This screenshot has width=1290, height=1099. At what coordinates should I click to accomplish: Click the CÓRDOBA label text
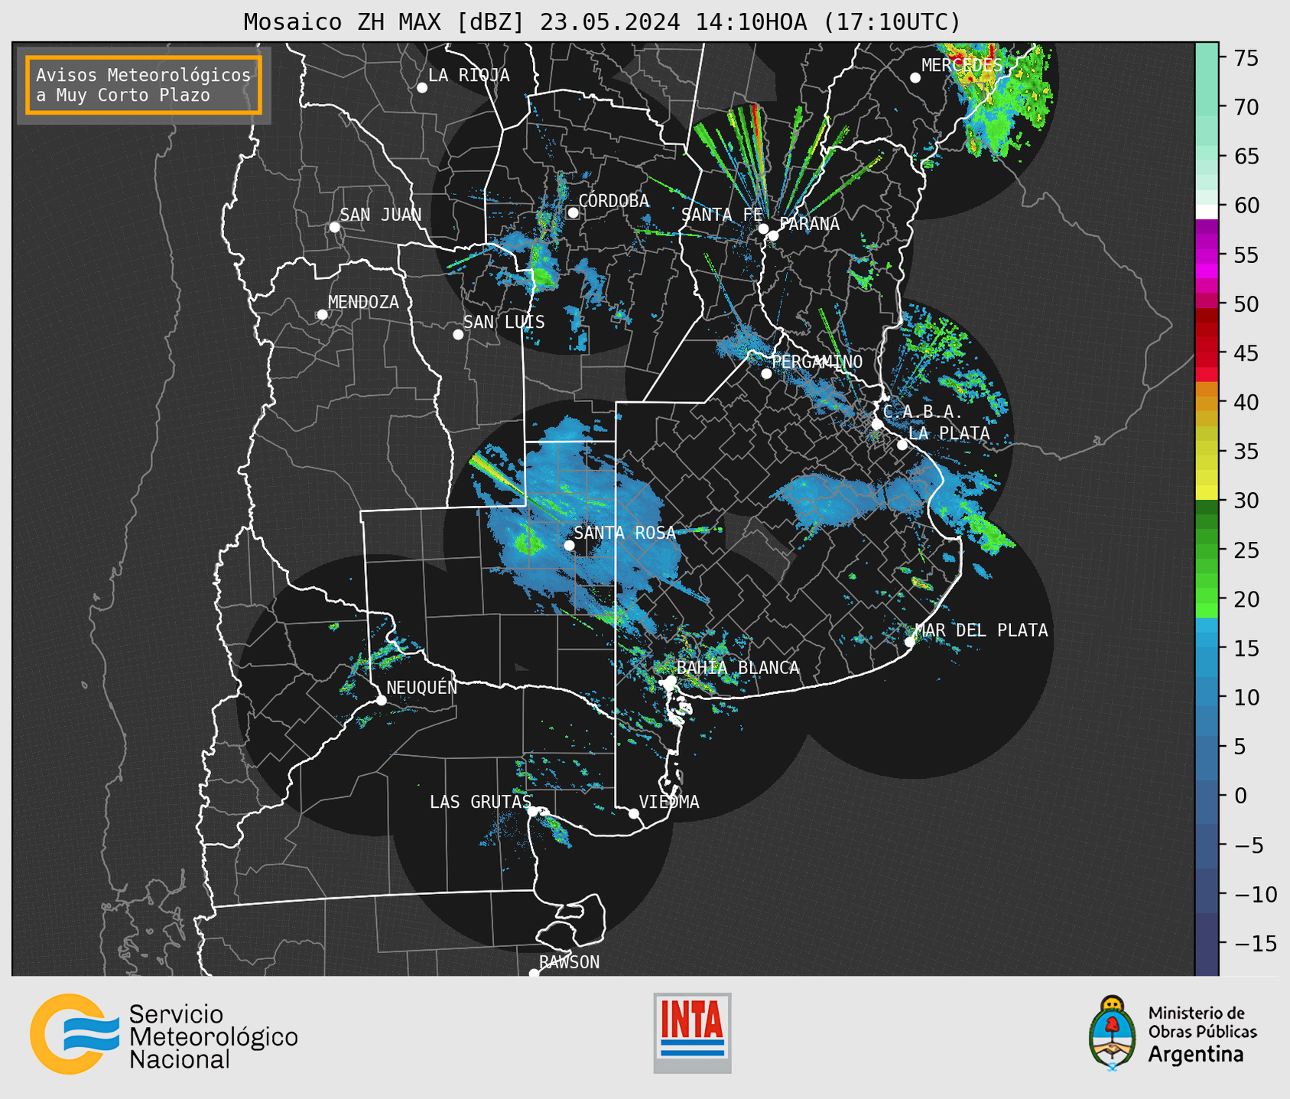(614, 201)
